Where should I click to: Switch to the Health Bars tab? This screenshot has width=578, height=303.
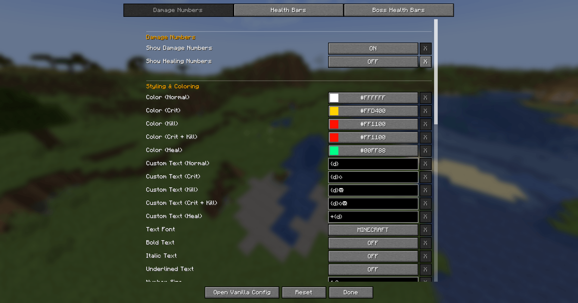click(288, 10)
